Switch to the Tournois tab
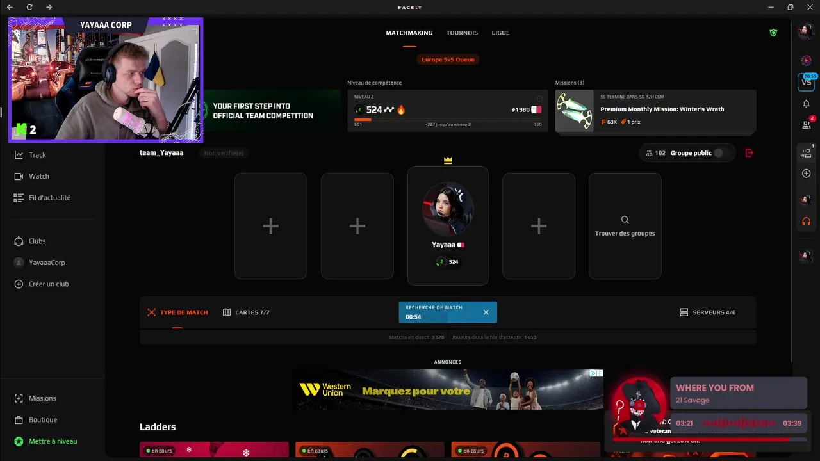Screen dimensions: 820x461 click(462, 33)
